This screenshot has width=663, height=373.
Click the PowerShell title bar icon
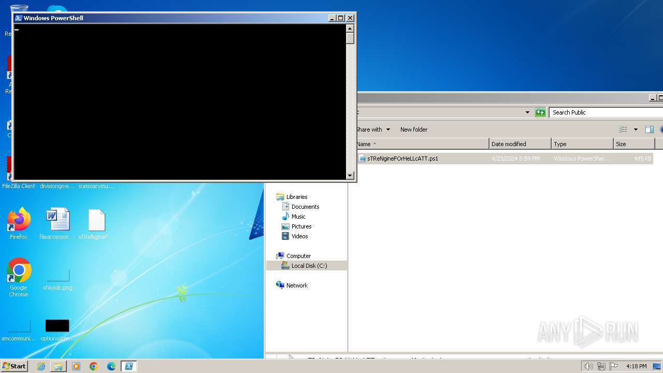(x=18, y=18)
